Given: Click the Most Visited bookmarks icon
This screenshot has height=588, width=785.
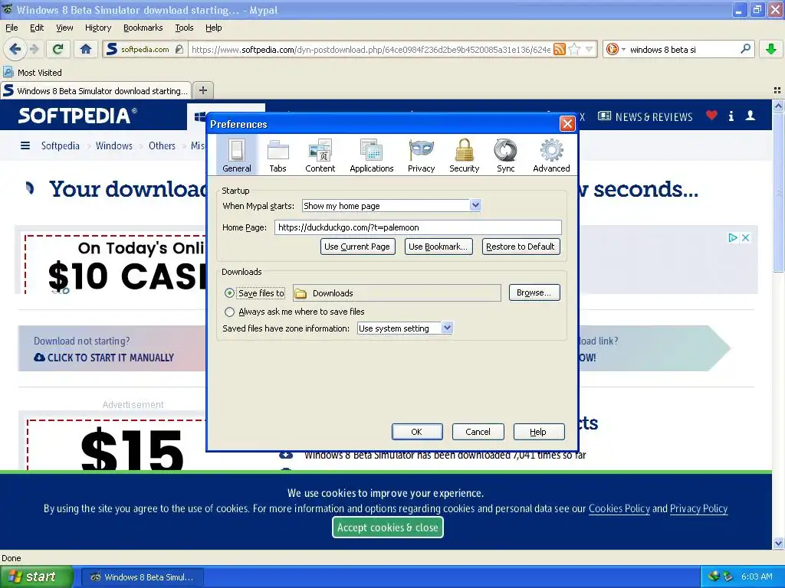Looking at the screenshot, I should click(x=8, y=72).
